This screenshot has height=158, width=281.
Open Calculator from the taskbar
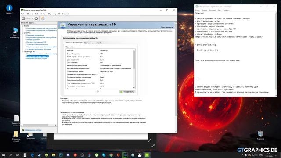(25, 155)
